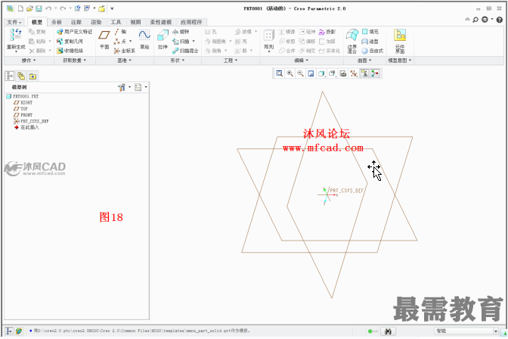The image size is (508, 339).
Task: Open the Folder Browser navigator tab
Action: tap(21, 76)
